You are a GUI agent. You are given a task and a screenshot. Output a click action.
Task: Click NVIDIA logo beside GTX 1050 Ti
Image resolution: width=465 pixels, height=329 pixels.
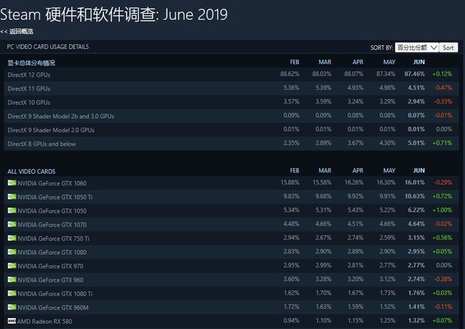pos(12,197)
